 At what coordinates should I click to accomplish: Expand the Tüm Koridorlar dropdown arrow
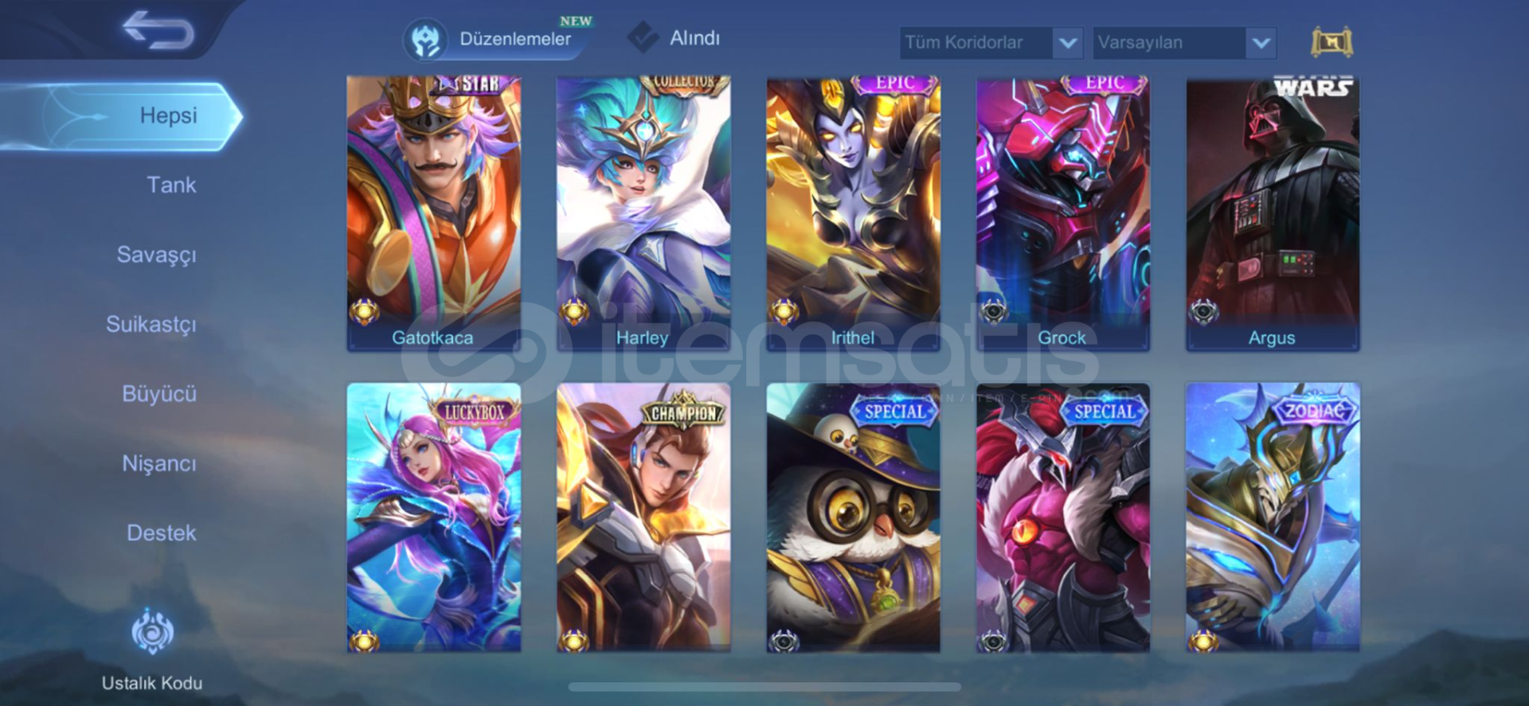pyautogui.click(x=1067, y=43)
